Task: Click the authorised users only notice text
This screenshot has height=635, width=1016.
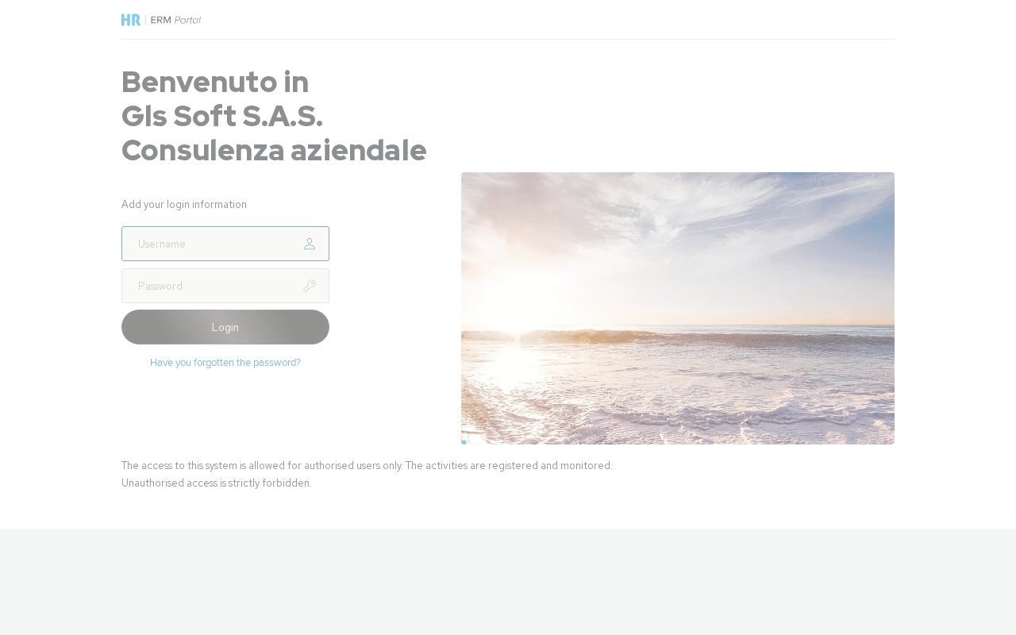Action: click(x=367, y=465)
